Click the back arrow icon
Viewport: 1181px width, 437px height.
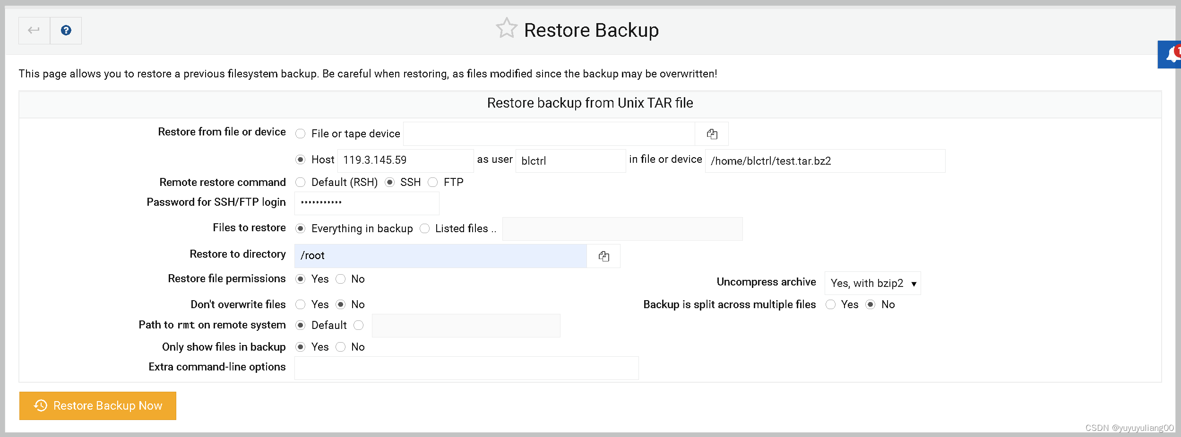click(x=33, y=30)
